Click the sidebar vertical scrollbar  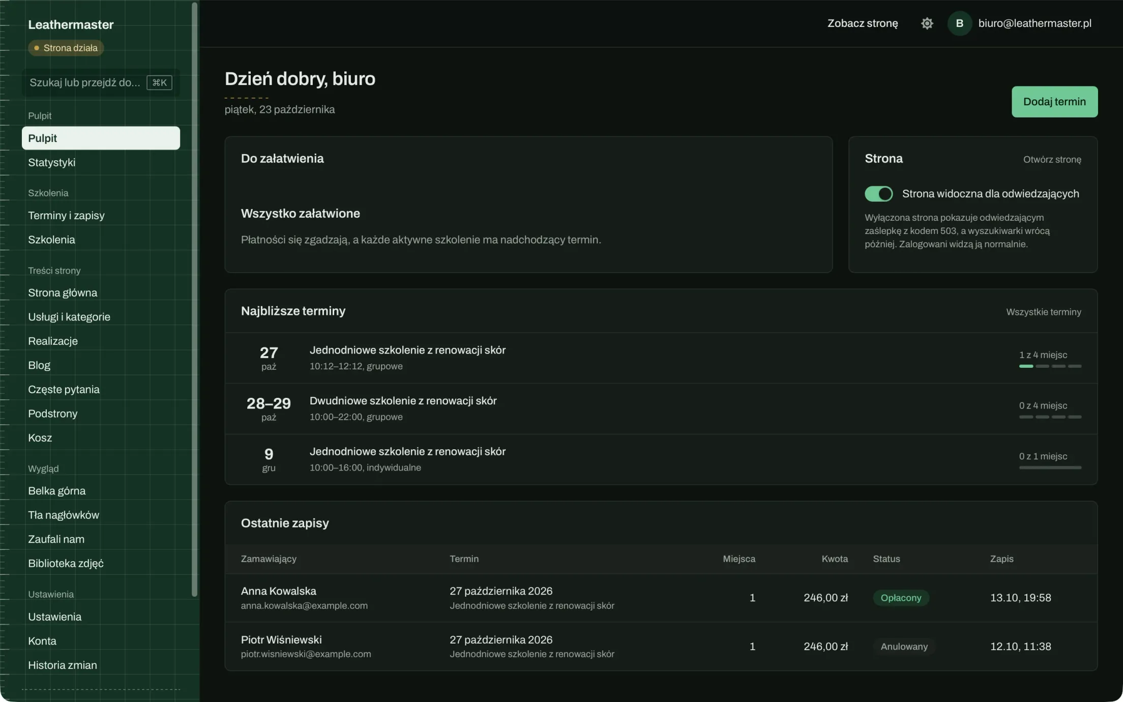coord(194,299)
